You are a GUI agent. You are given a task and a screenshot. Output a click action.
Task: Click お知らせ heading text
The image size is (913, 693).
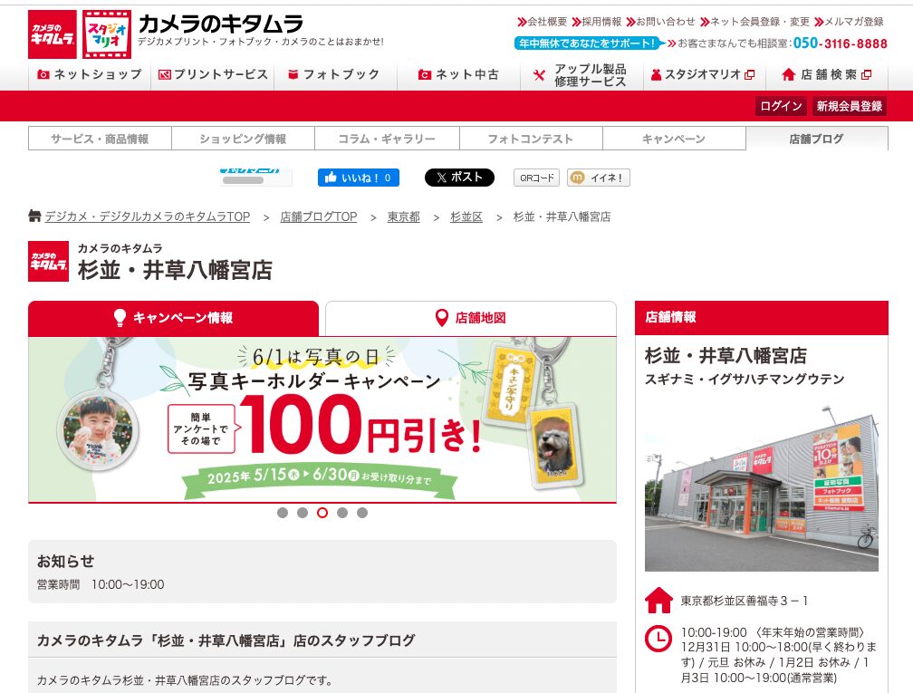tap(65, 561)
